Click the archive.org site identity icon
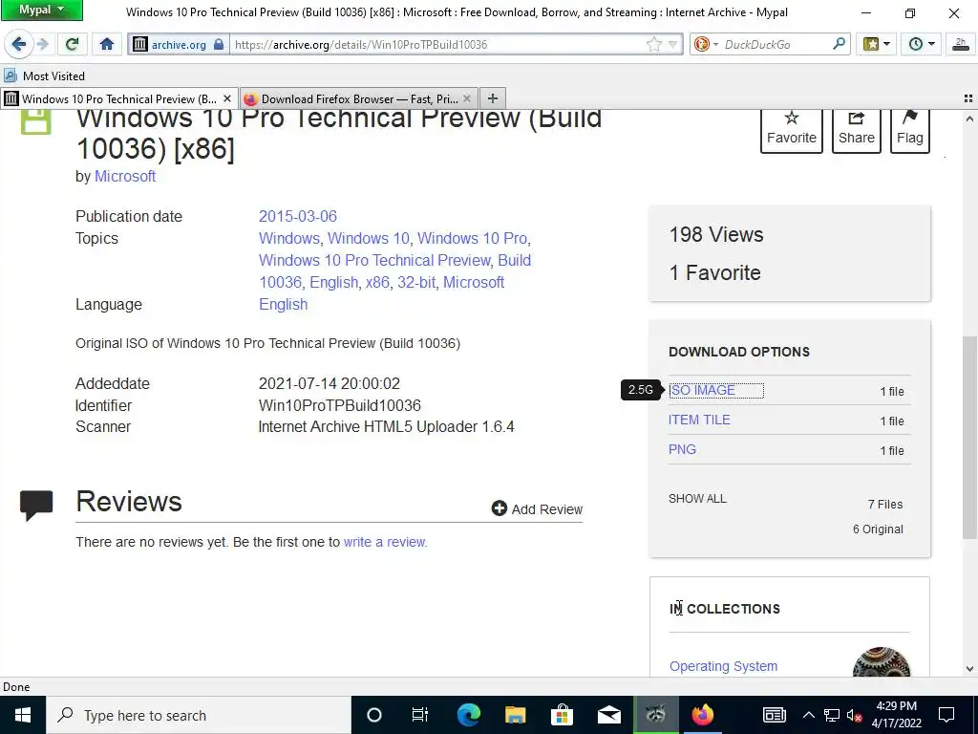The width and height of the screenshot is (978, 734). 140,44
